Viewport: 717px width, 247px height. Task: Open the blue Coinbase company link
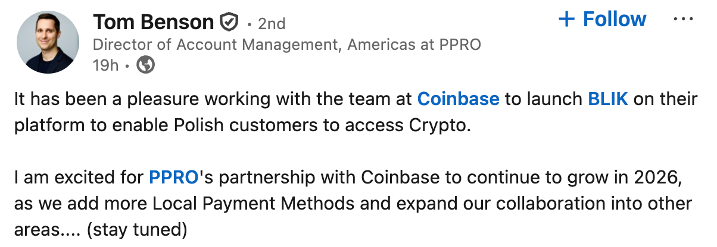[458, 99]
